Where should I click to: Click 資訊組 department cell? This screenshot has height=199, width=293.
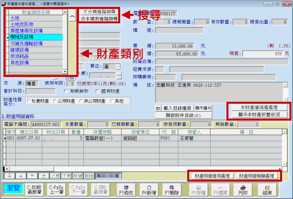tap(141, 138)
